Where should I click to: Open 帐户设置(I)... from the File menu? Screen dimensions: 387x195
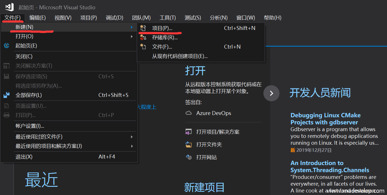30,126
